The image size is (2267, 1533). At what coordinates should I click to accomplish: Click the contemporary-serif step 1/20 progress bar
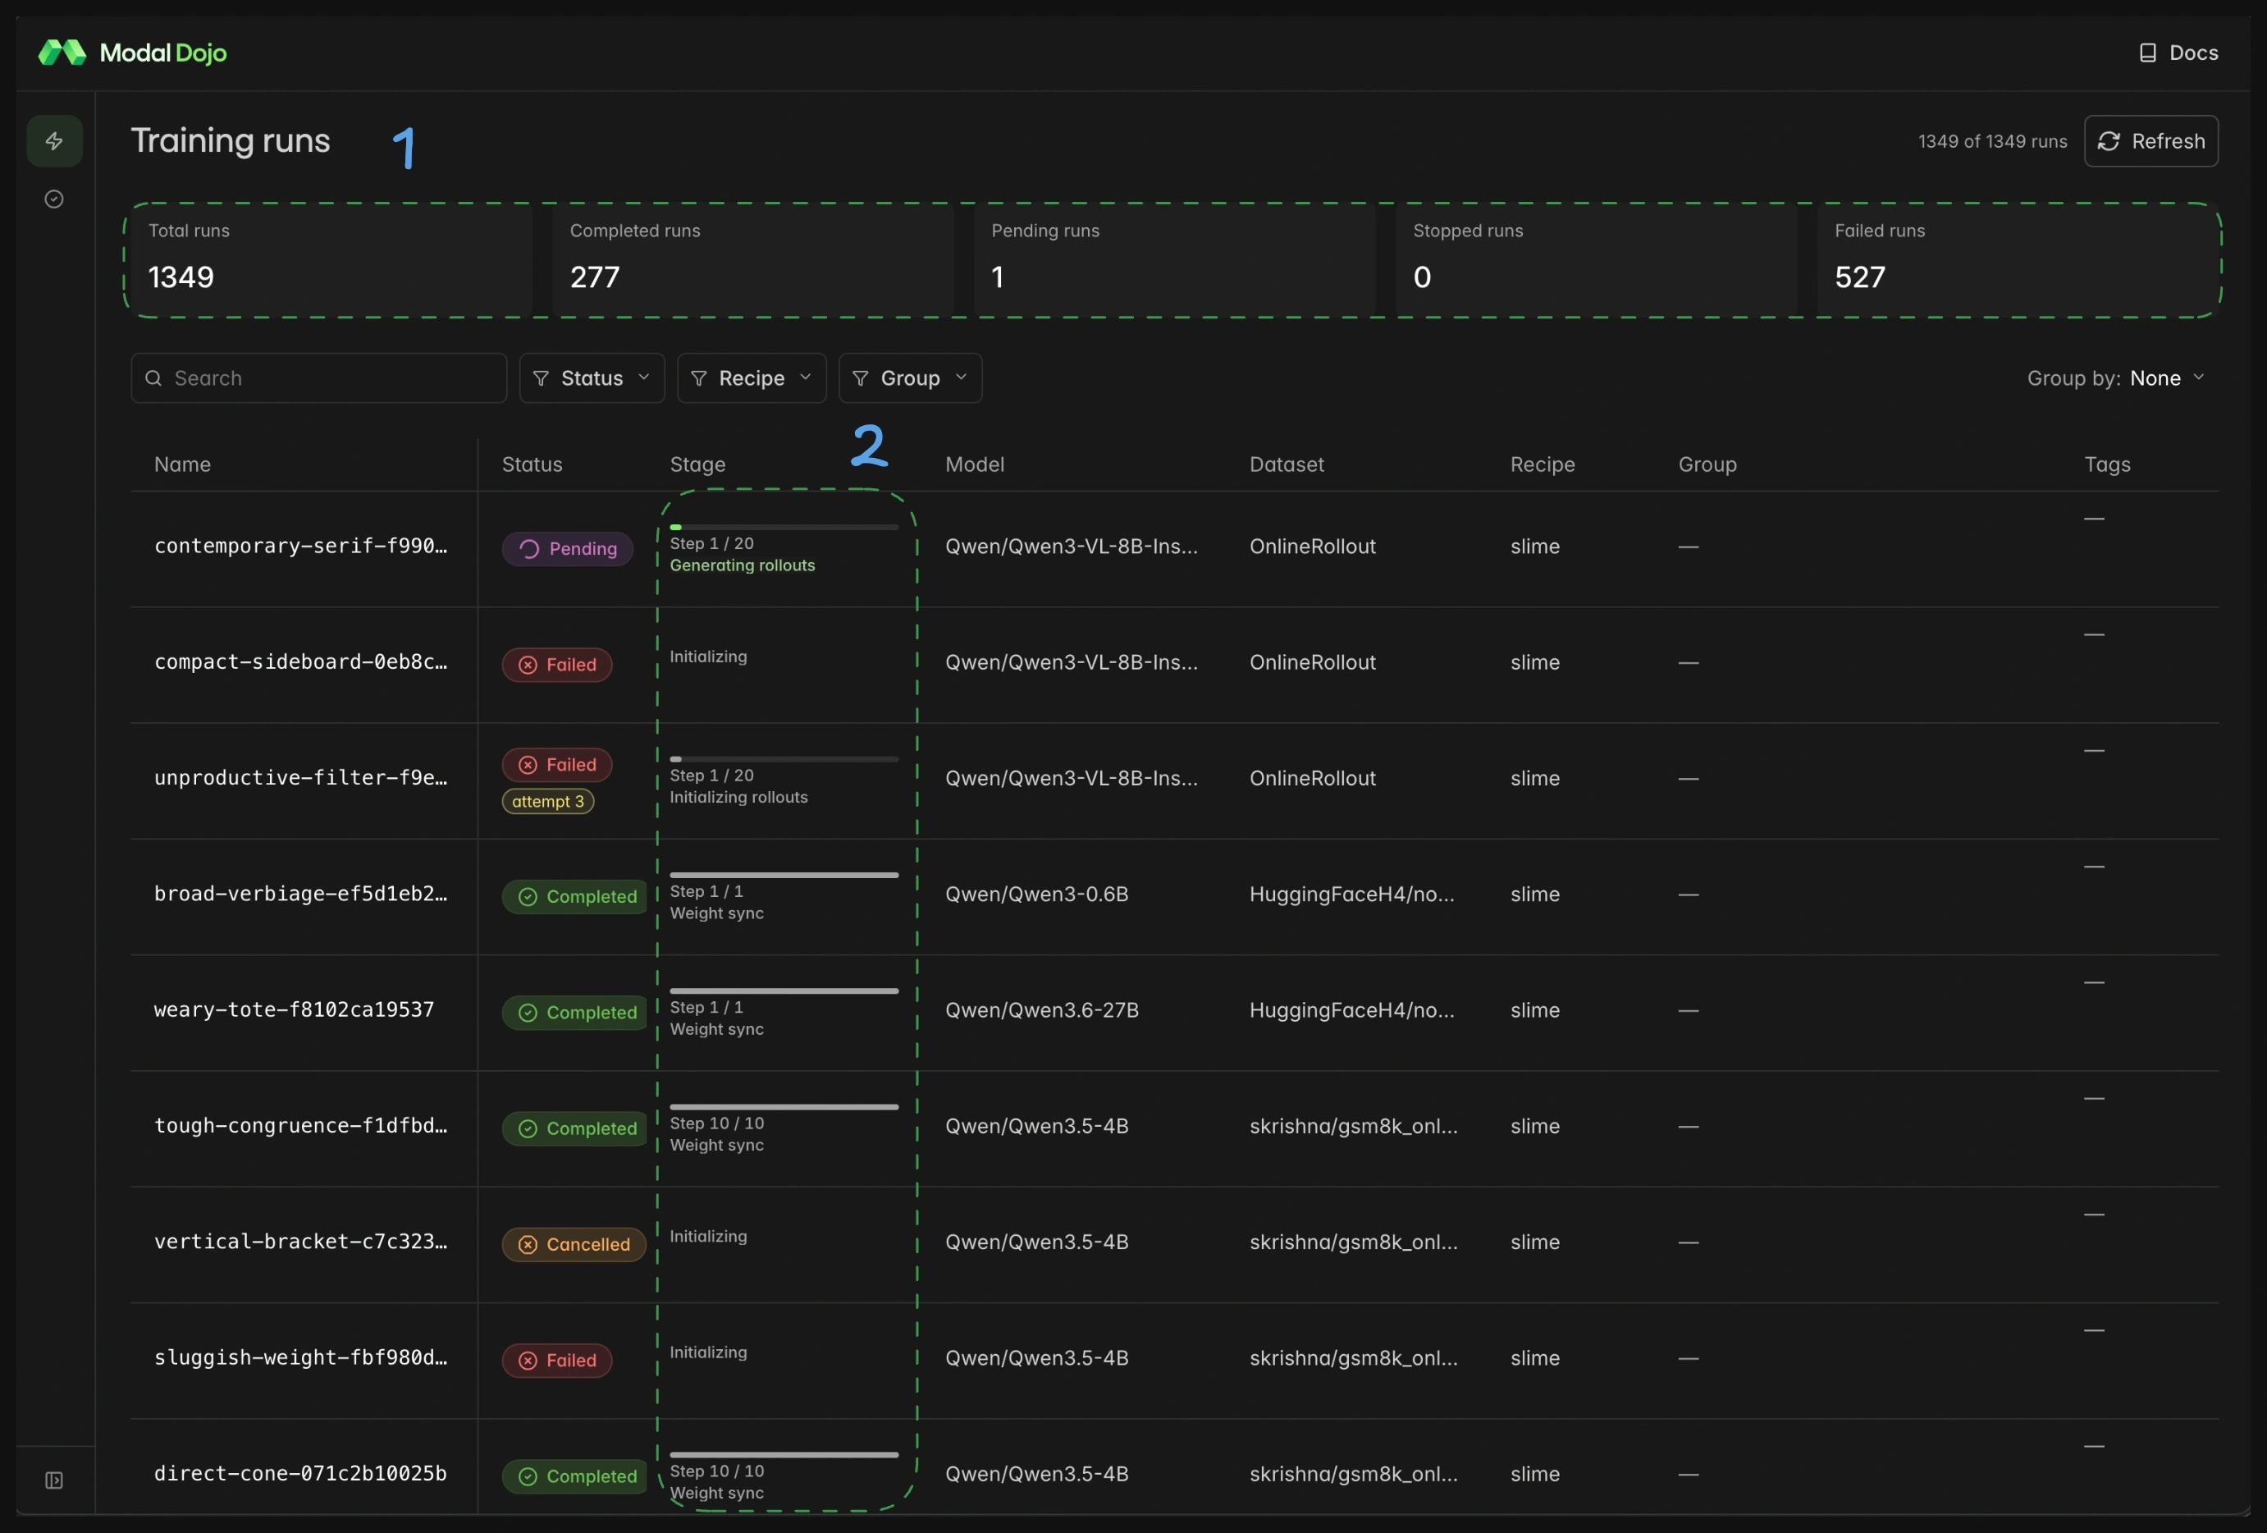tap(784, 527)
